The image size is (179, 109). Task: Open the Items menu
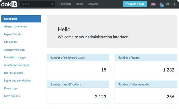(79, 4)
